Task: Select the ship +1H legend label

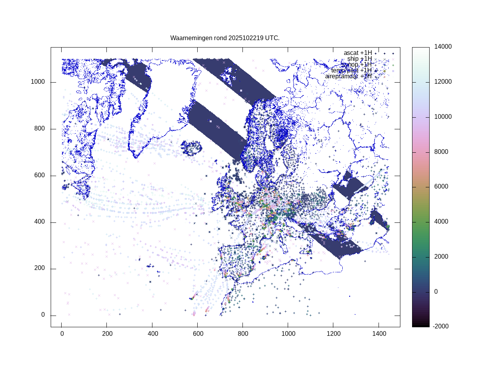Action: coord(359,59)
